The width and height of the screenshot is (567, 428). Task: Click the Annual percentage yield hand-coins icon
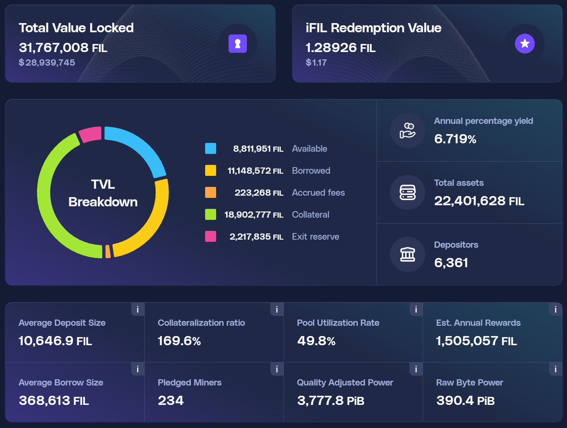click(407, 130)
